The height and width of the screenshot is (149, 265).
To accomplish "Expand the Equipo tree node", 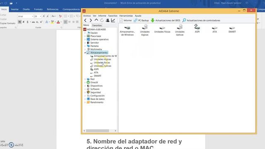I will (85, 33).
